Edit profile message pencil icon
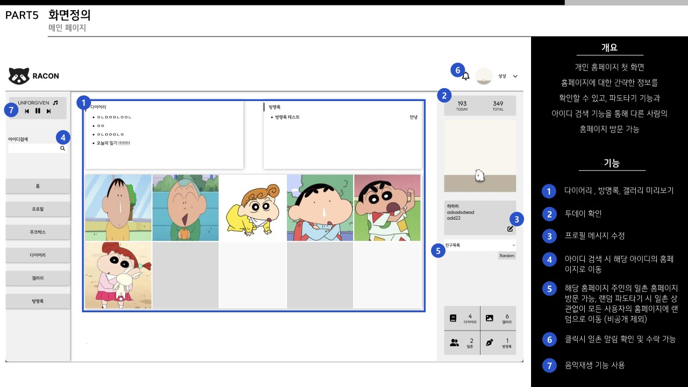 (x=510, y=229)
